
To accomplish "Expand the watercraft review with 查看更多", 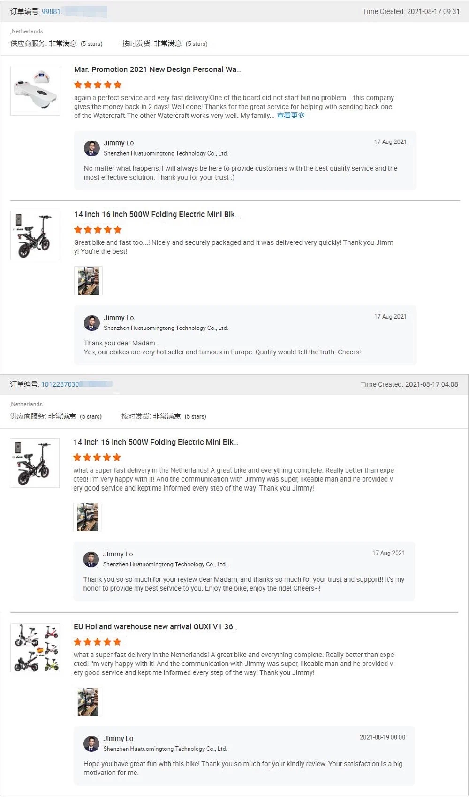I will (290, 116).
